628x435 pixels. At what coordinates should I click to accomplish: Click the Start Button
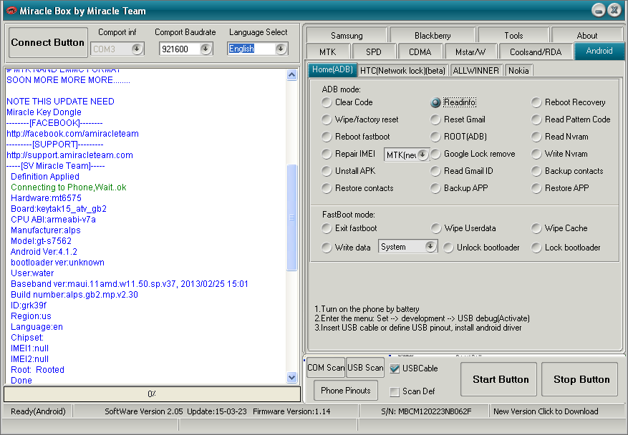point(498,379)
